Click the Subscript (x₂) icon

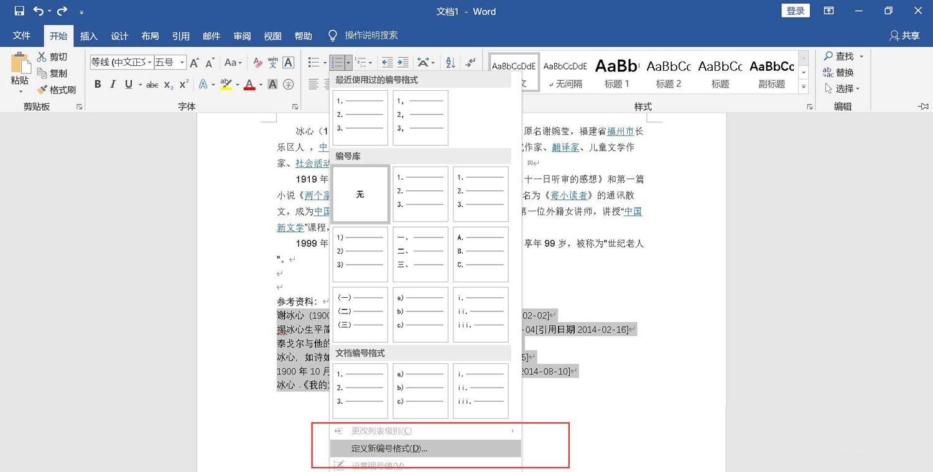click(x=169, y=85)
